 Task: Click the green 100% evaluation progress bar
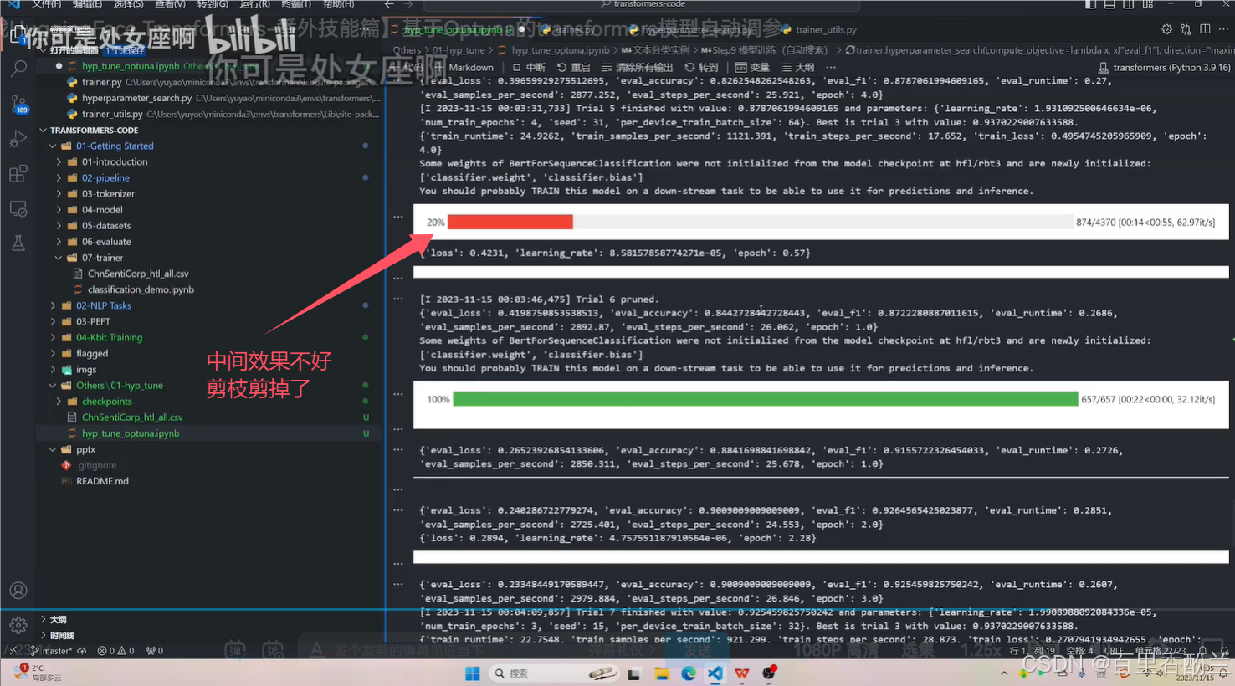pyautogui.click(x=765, y=399)
